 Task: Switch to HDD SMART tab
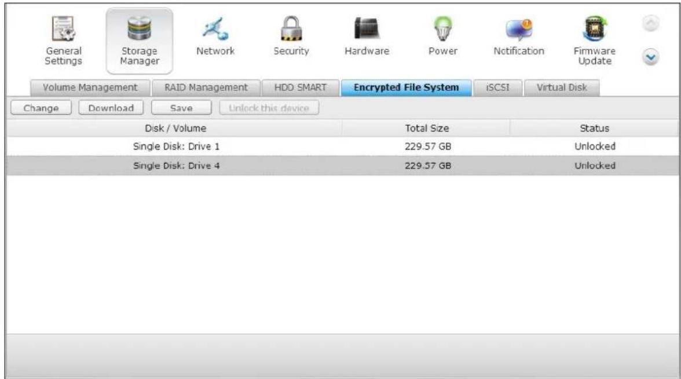(300, 88)
